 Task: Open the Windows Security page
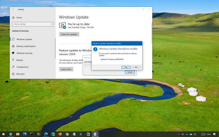coord(24,53)
